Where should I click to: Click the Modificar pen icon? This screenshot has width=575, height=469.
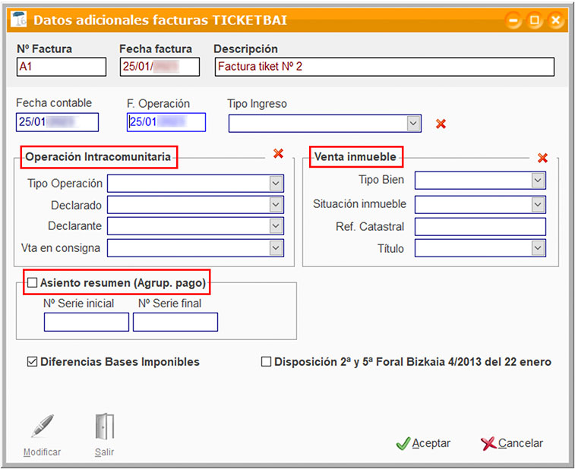pos(43,427)
